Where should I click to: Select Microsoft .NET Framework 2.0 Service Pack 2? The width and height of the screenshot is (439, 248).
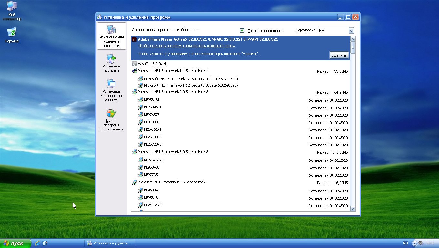[x=173, y=92]
